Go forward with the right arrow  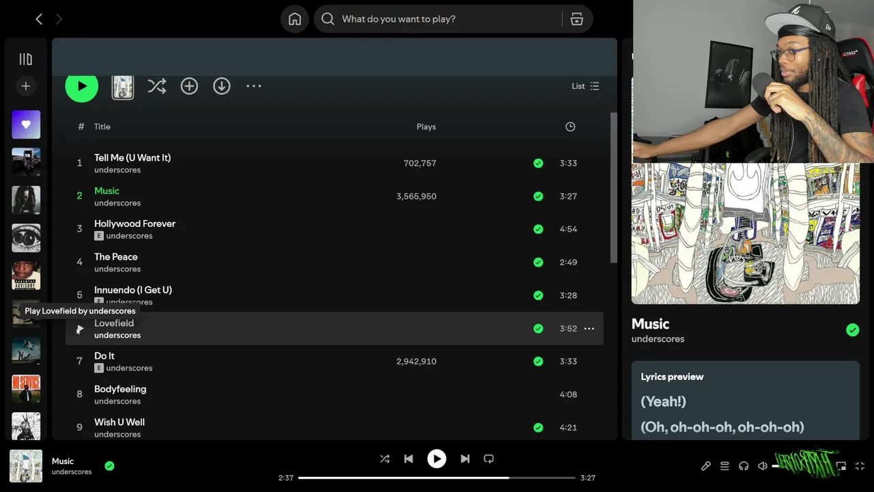click(x=59, y=19)
